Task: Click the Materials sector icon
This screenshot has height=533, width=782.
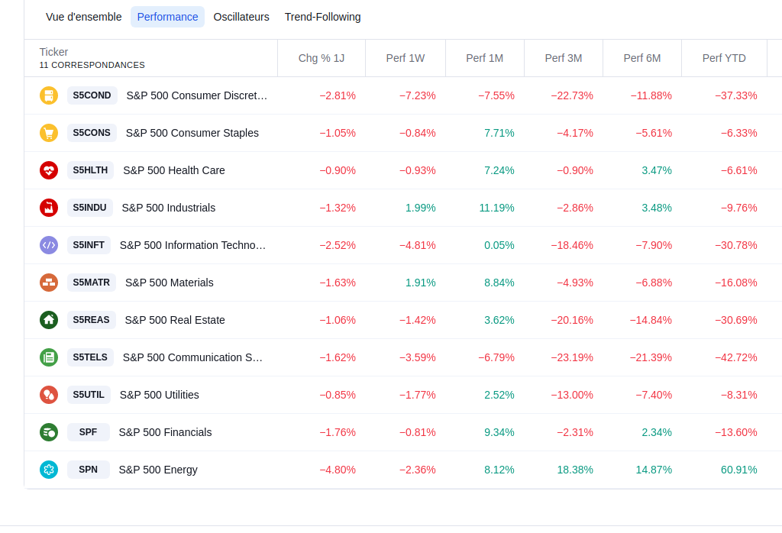Action: pyautogui.click(x=49, y=283)
